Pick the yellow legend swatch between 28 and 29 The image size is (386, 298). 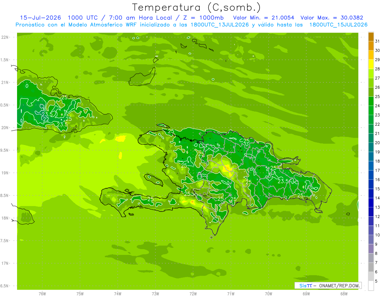tap(371, 64)
